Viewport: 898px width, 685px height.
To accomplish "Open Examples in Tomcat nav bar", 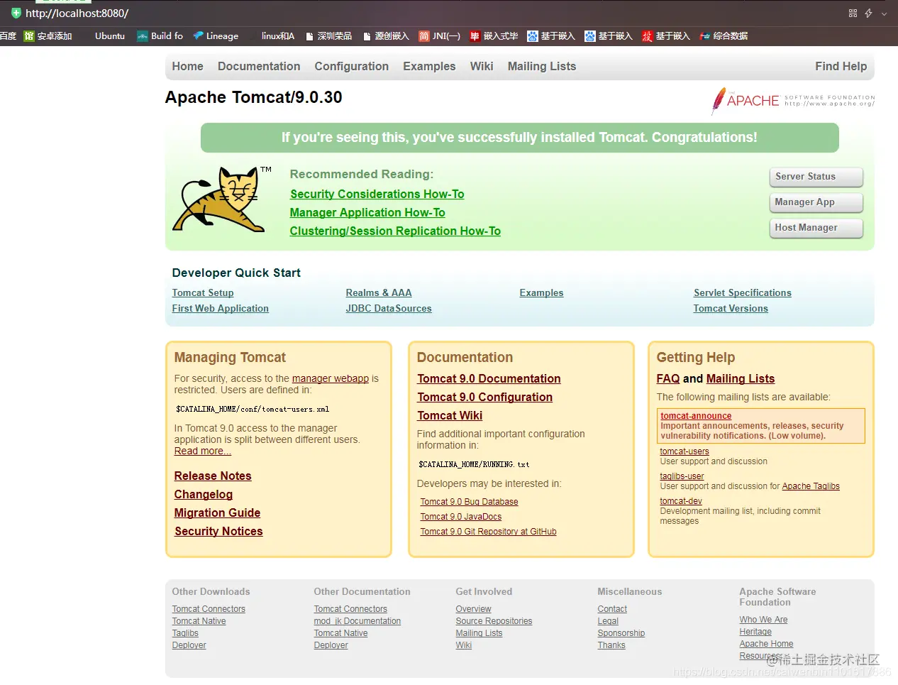I will point(429,66).
